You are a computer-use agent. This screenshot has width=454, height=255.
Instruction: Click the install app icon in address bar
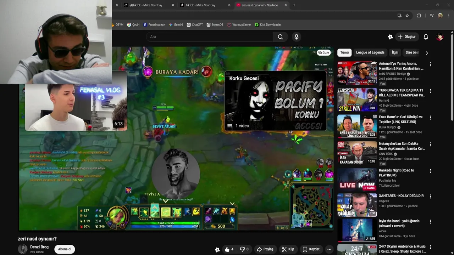(399, 16)
